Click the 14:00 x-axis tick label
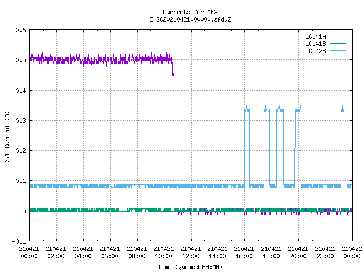Viewport: 363px width, 272px height. point(217,256)
